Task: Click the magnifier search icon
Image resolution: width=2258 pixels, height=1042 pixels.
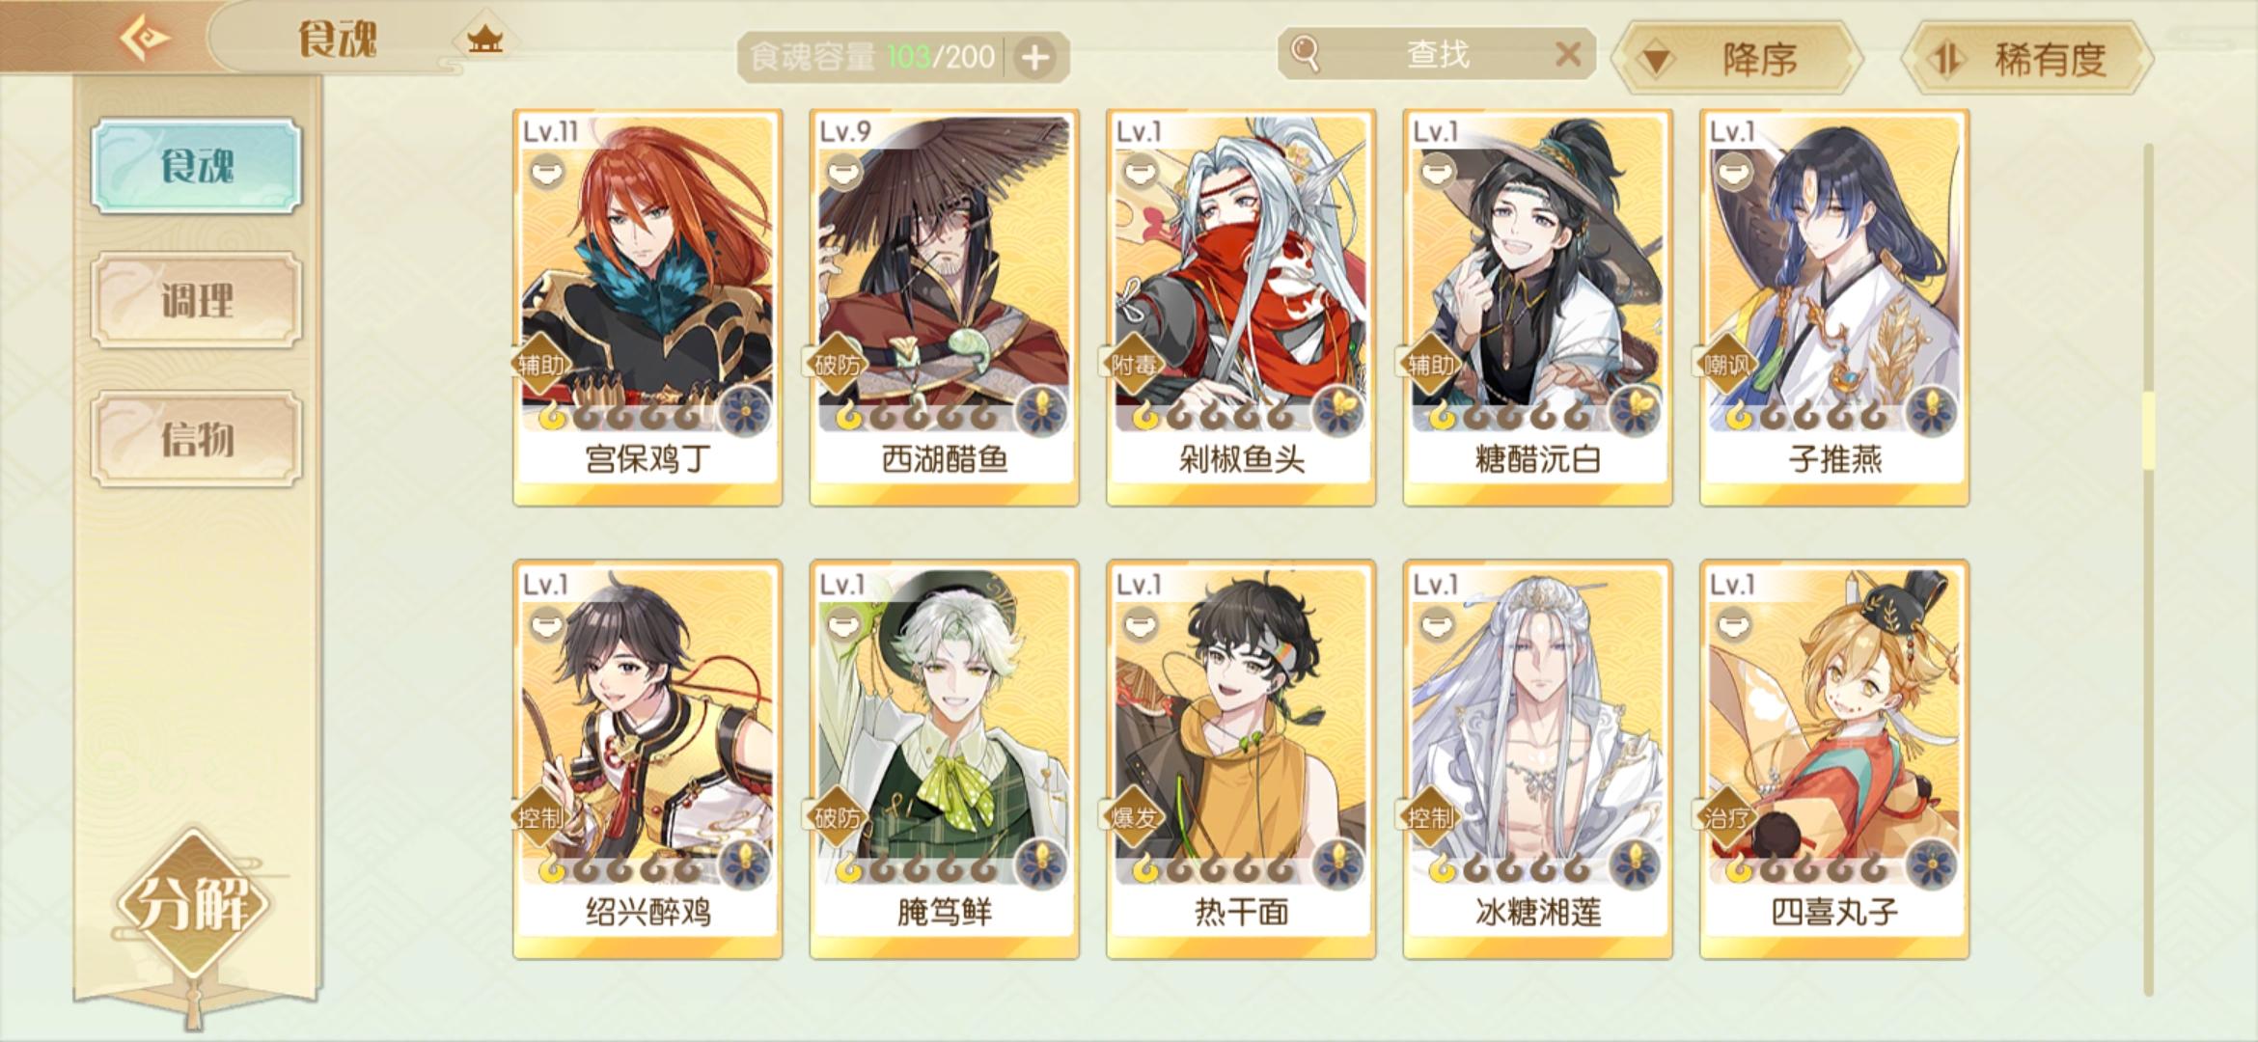Action: click(1305, 53)
